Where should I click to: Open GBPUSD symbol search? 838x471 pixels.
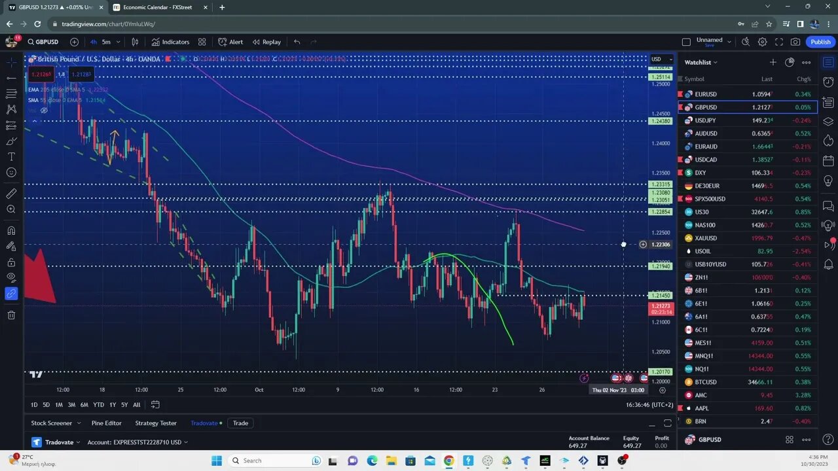coord(44,42)
